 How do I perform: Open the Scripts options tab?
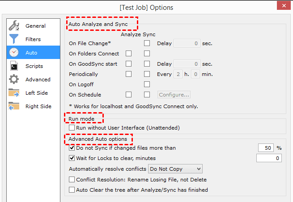pyautogui.click(x=34, y=66)
